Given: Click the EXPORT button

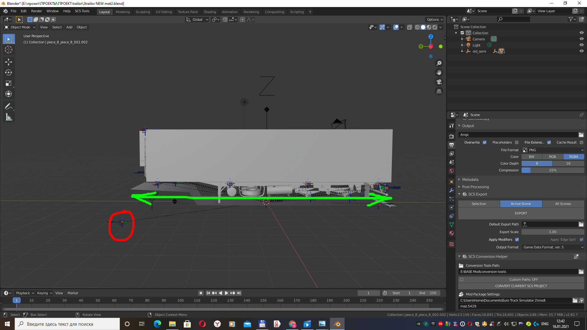Looking at the screenshot, I should (521, 213).
